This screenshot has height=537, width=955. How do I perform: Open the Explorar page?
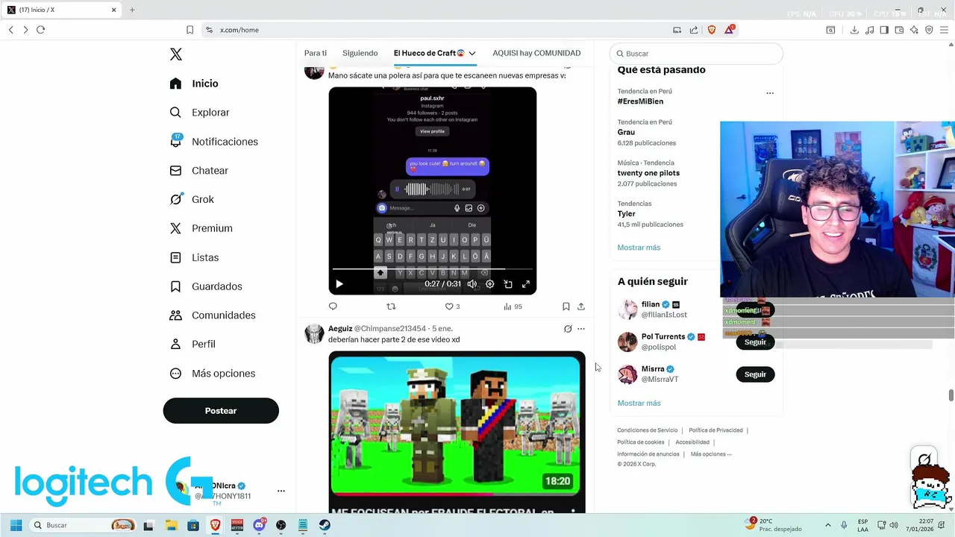tap(199, 113)
